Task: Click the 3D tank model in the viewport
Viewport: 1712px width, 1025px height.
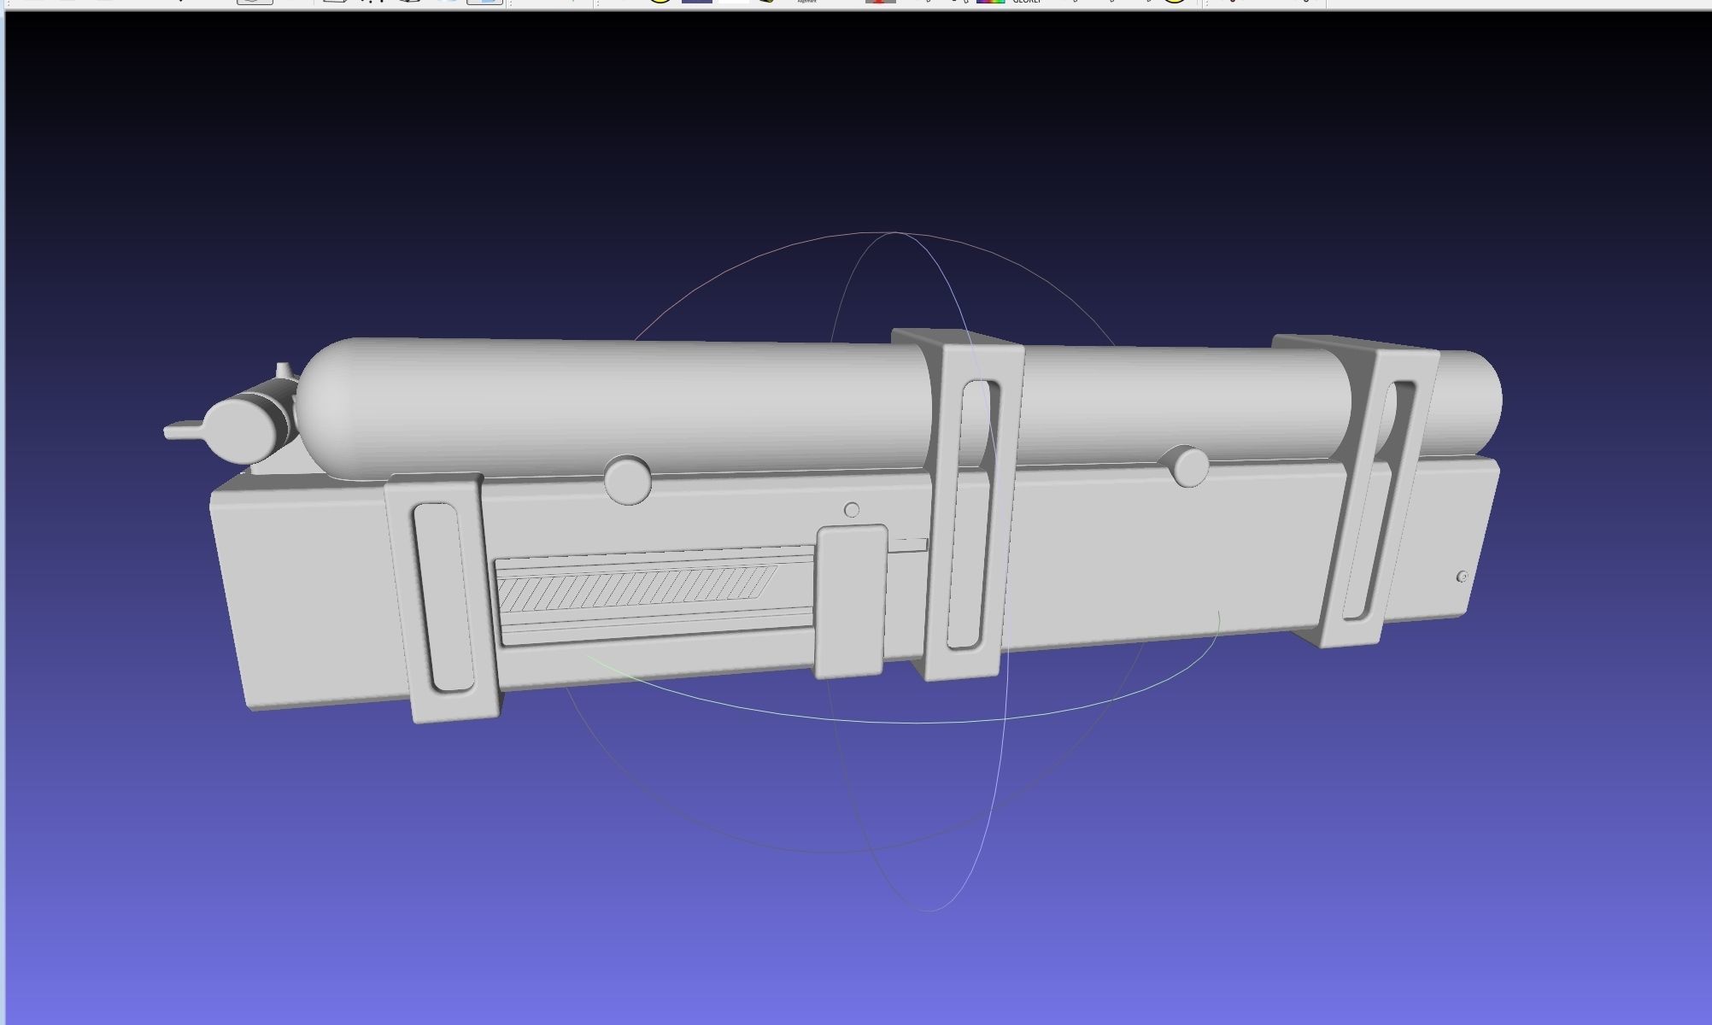Action: [x=831, y=525]
